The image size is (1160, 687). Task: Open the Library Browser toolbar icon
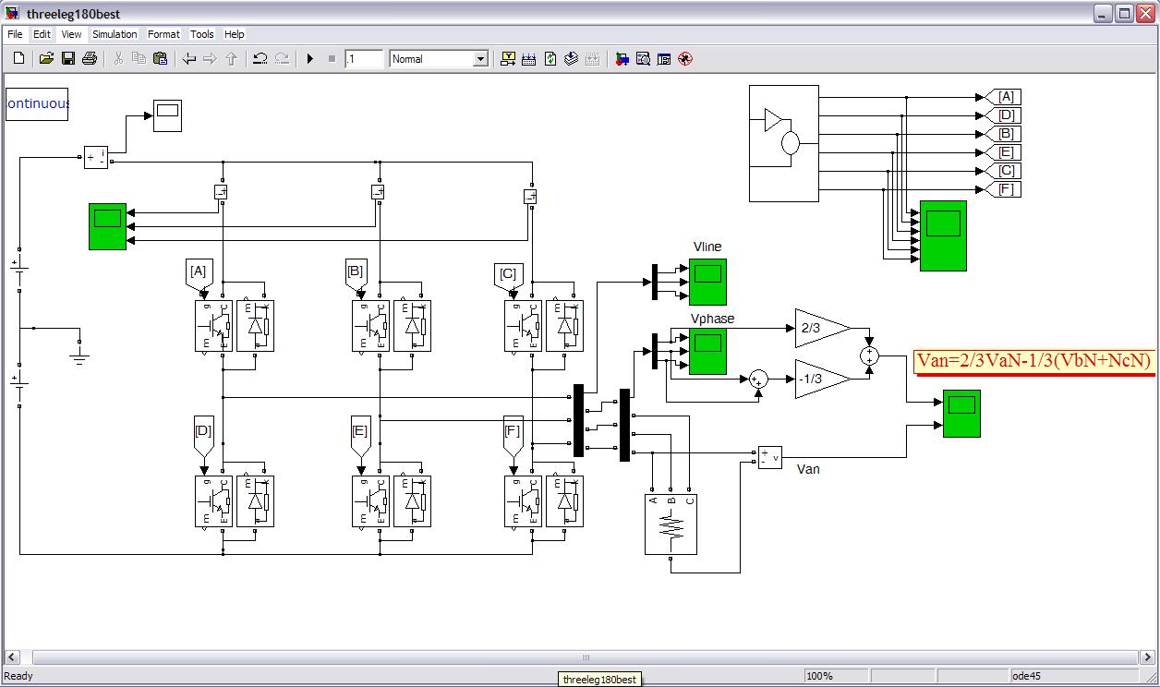point(622,59)
